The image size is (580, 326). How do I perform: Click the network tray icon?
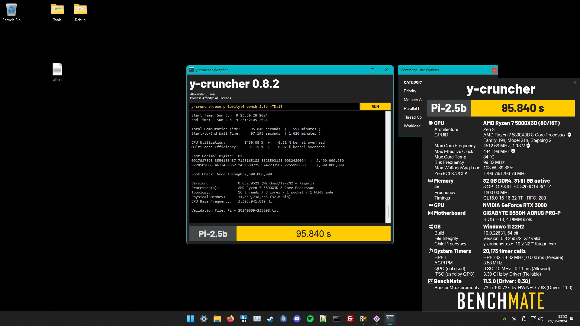point(533,319)
